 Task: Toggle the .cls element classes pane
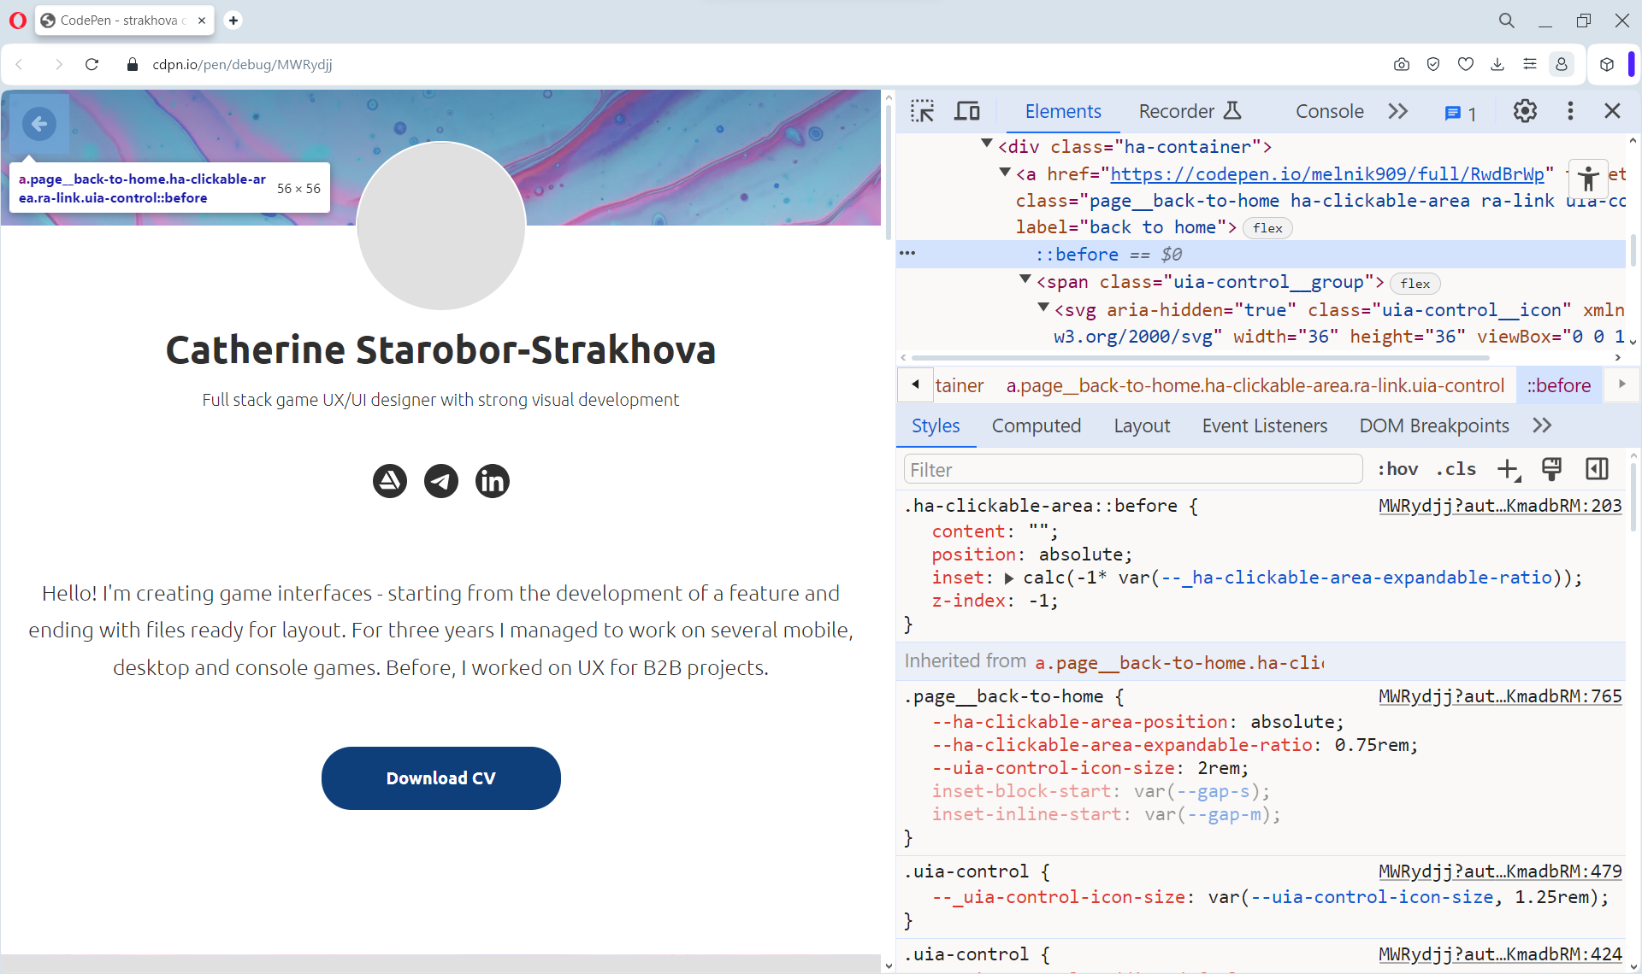pos(1456,469)
